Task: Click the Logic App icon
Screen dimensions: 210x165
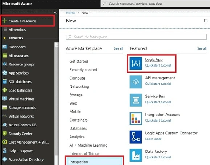Action: (x=136, y=63)
